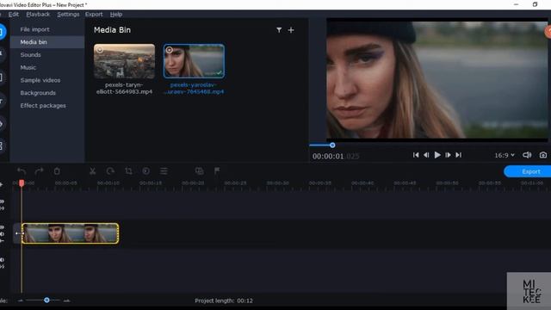Take a snapshot of preview frame

click(x=543, y=155)
